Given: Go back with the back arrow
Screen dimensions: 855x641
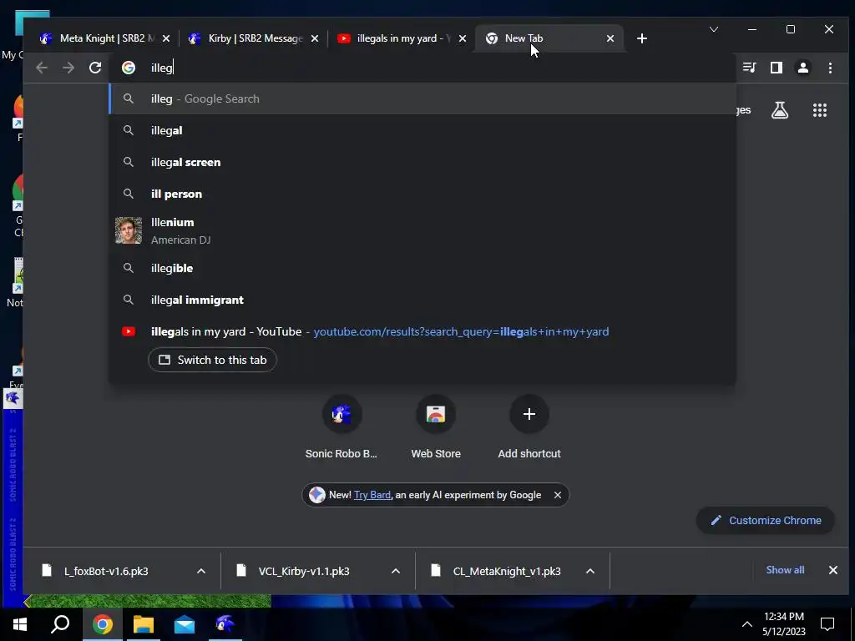Looking at the screenshot, I should point(42,68).
